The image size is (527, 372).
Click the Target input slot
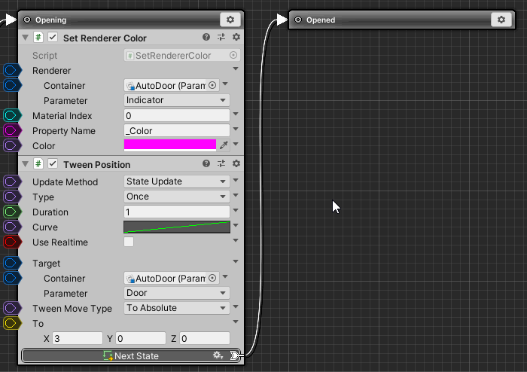[x=12, y=263]
